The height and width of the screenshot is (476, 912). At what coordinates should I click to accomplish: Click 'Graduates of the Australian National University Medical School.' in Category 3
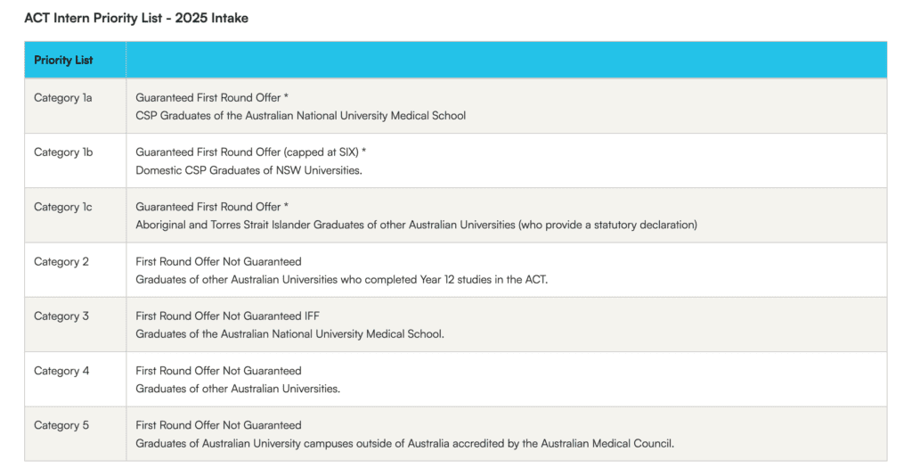tap(289, 334)
